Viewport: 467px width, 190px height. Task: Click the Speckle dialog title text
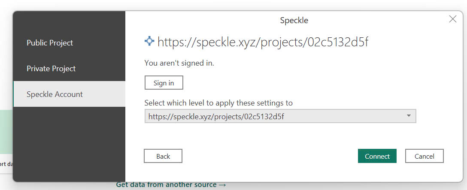pos(294,20)
